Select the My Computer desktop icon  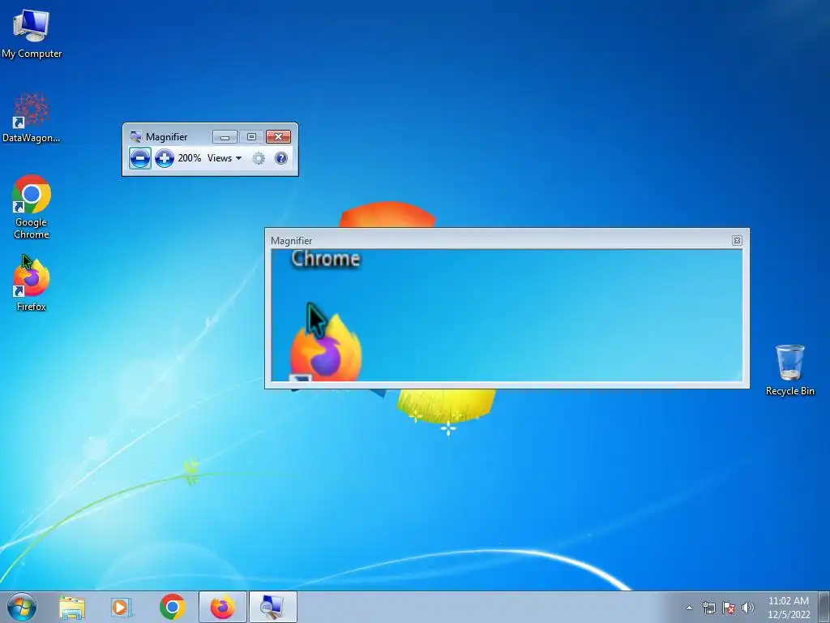(32, 32)
